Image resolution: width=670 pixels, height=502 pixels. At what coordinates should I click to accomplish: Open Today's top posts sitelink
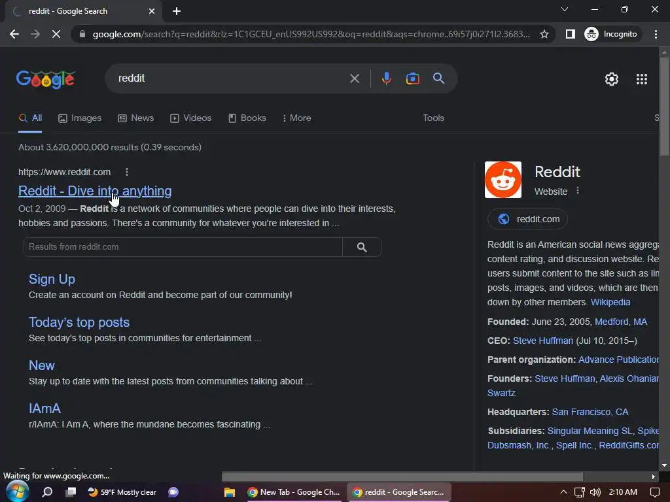click(79, 322)
